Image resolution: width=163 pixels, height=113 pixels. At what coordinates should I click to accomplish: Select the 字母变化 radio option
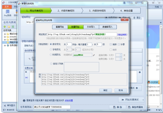coord(51,49)
